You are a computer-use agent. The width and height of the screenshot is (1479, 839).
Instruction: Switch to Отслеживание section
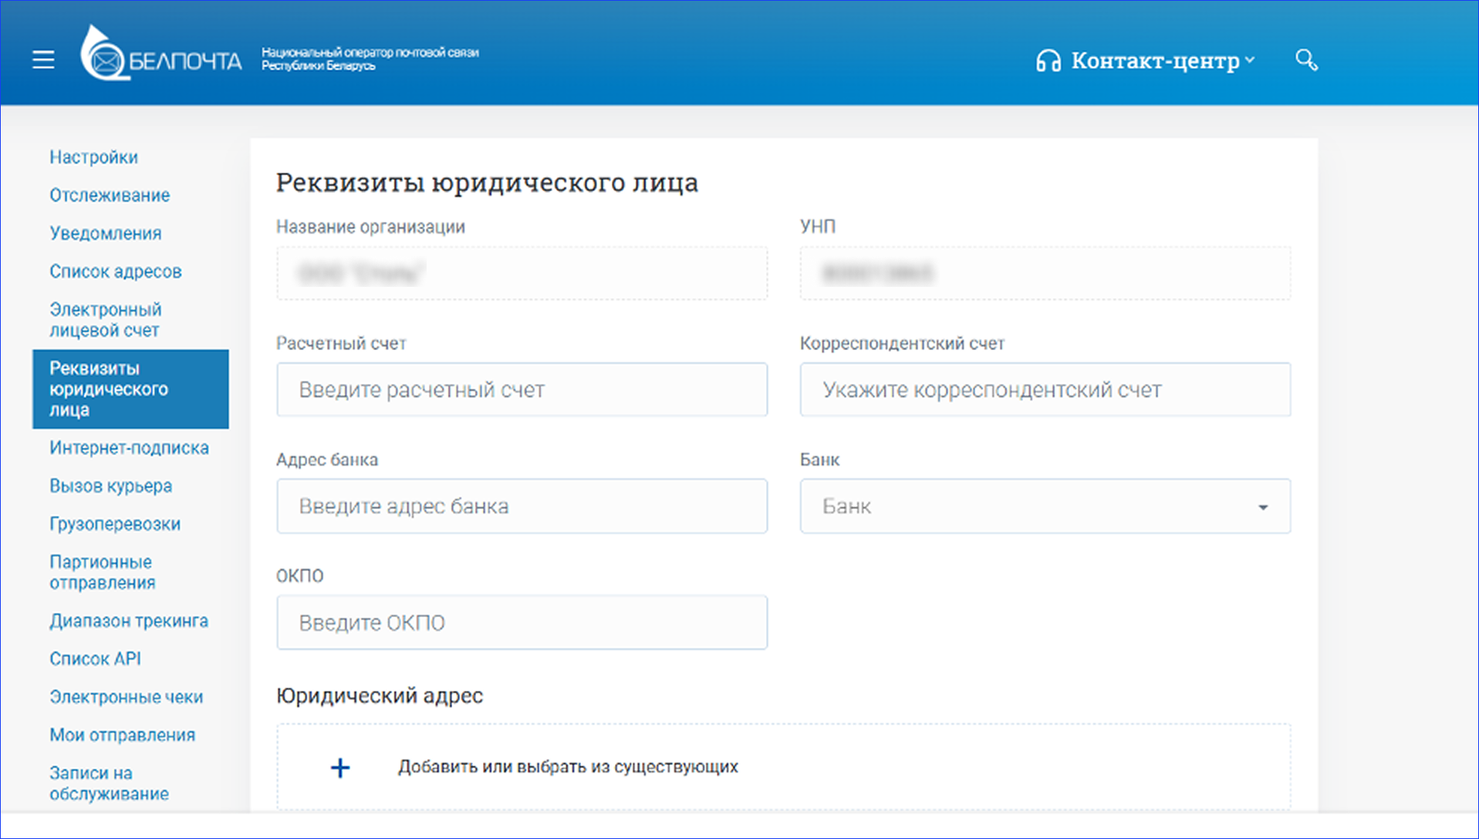[x=110, y=194]
